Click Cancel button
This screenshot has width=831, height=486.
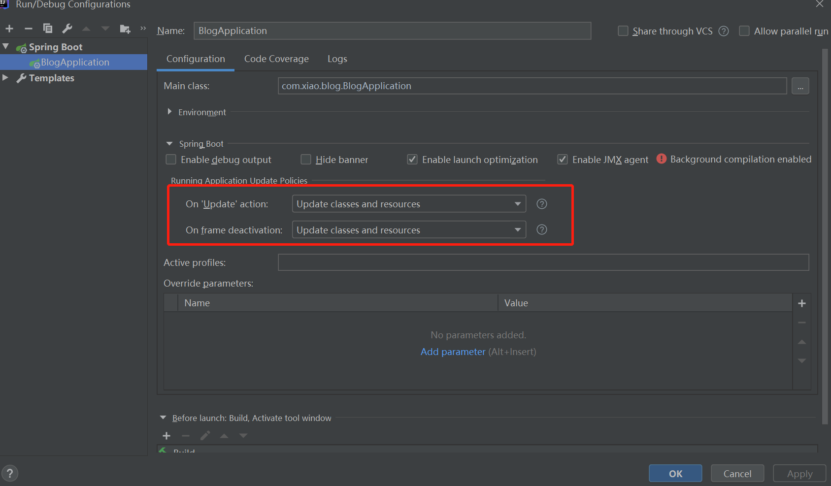click(737, 473)
